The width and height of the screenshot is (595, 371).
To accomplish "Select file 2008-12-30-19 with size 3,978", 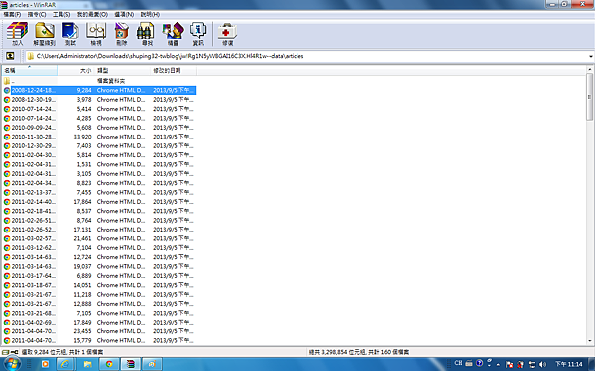I will 99,100.
